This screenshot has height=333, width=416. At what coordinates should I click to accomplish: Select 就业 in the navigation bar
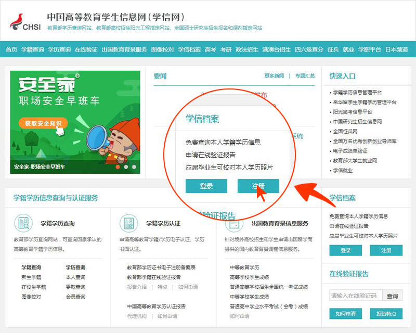(x=348, y=49)
